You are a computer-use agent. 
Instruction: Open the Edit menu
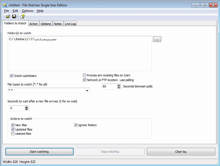(15, 11)
